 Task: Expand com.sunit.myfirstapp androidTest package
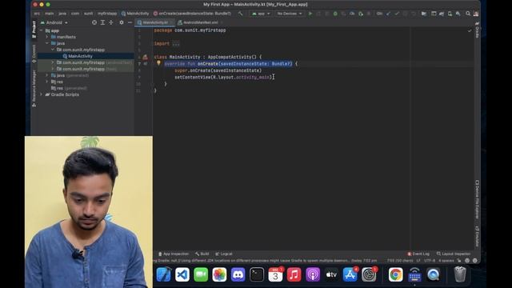coord(53,62)
